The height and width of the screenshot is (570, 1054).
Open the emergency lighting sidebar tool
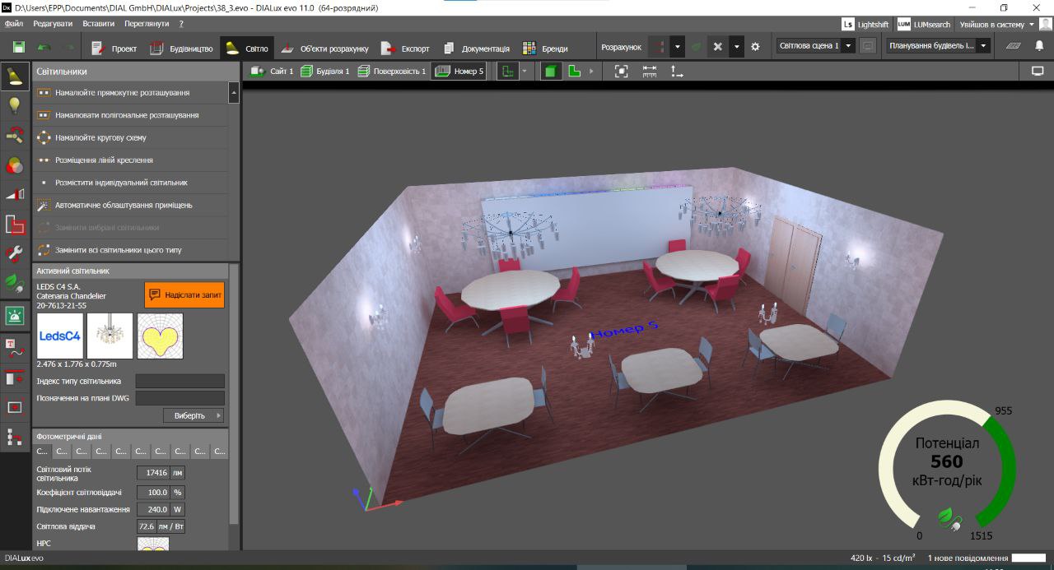[15, 315]
